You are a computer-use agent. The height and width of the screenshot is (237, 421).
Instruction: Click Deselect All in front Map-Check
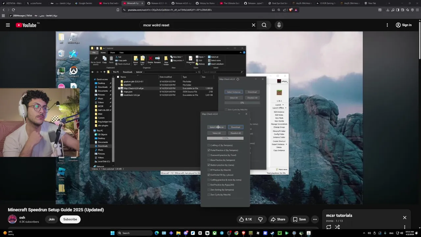235,133
